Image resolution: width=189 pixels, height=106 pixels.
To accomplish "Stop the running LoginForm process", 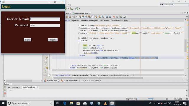I will tap(5, 93).
